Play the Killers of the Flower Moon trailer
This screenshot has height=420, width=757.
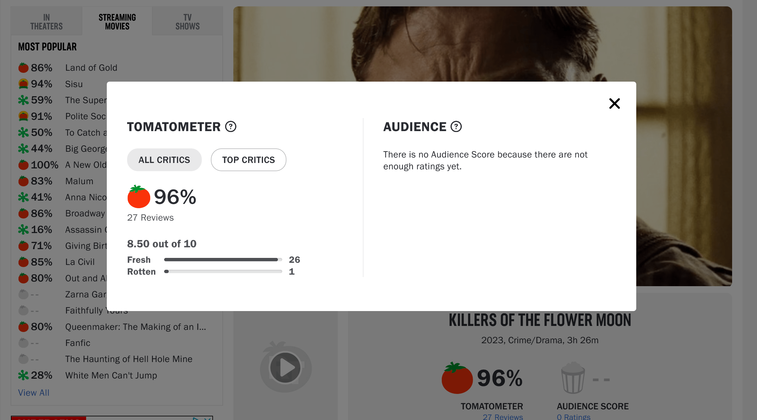285,367
